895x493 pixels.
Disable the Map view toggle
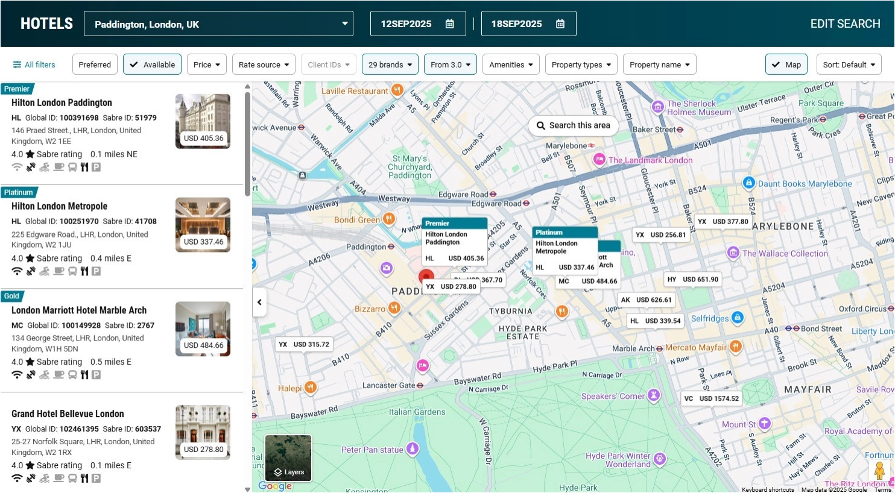pyautogui.click(x=786, y=64)
